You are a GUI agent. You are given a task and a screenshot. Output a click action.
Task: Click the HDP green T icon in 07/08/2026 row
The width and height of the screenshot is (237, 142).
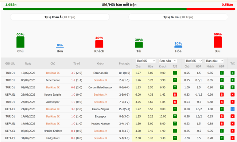[x=222, y=131]
